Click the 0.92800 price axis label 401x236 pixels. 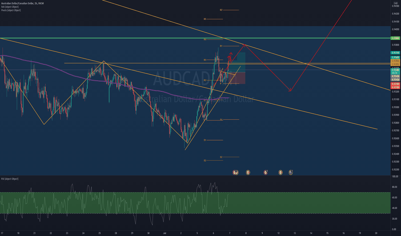(395, 123)
